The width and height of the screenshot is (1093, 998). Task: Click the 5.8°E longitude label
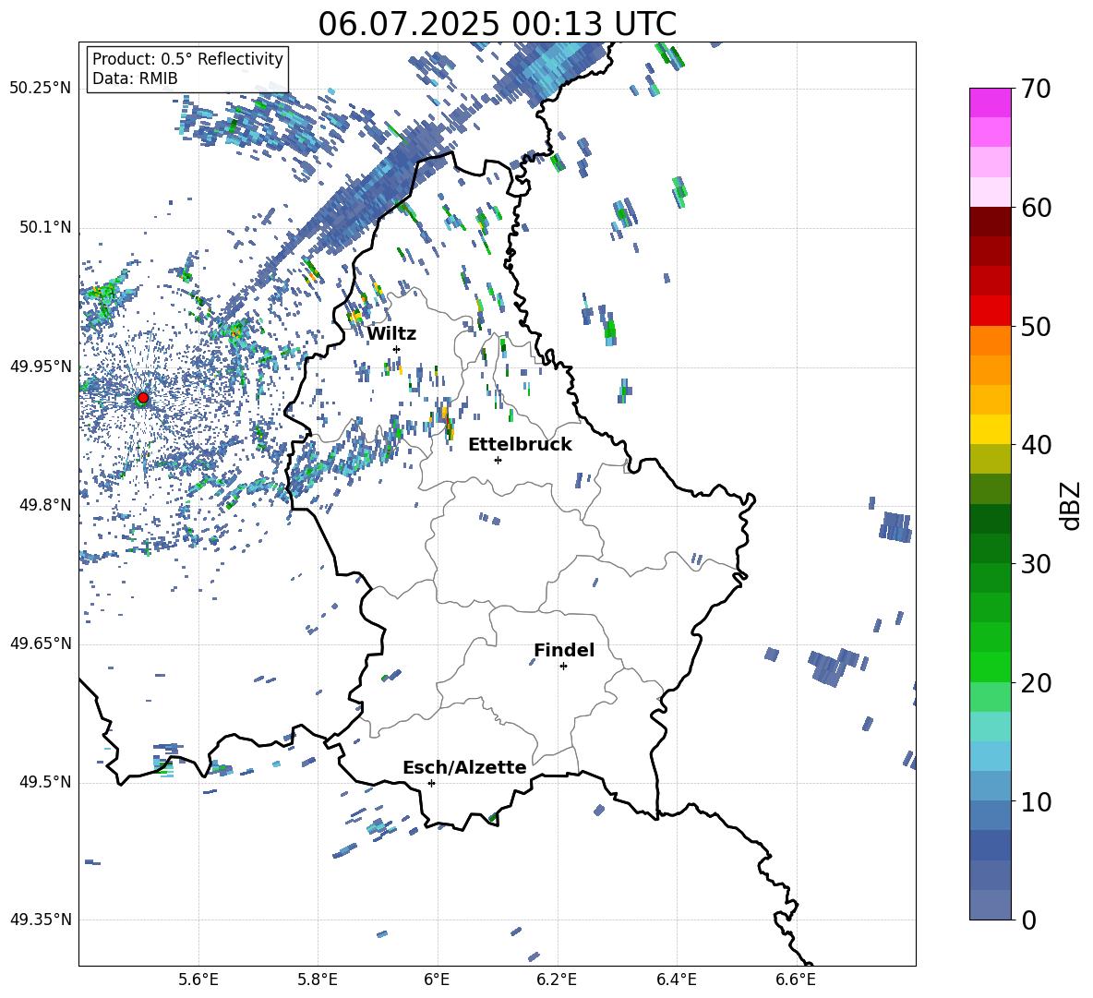[318, 980]
